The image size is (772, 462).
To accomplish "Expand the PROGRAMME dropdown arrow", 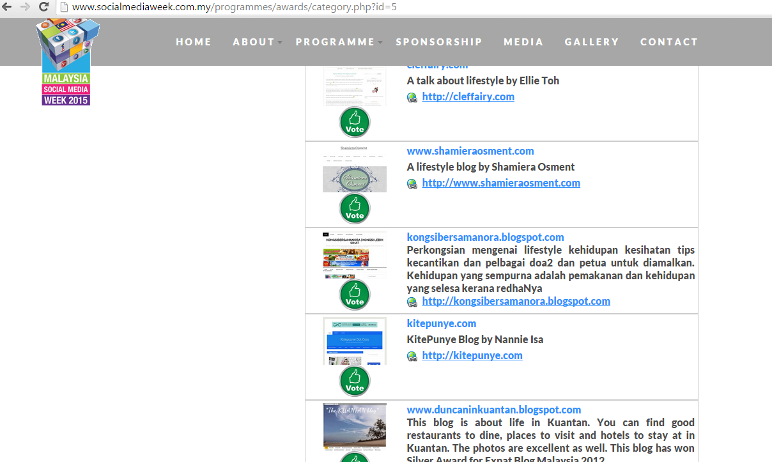I will [x=380, y=42].
